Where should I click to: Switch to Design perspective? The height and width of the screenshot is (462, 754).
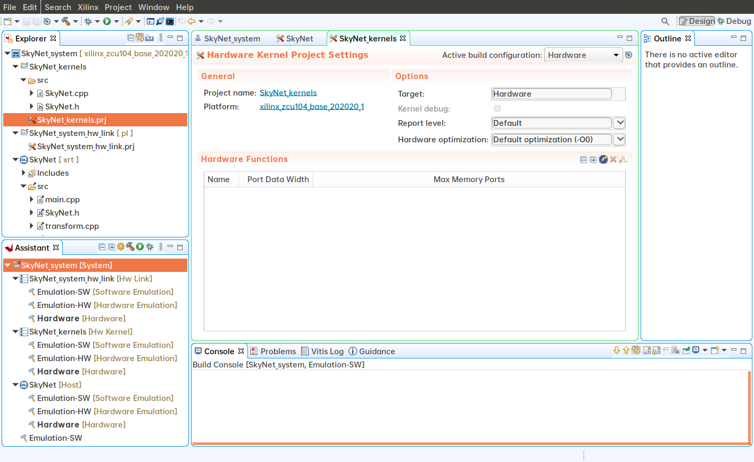click(697, 21)
